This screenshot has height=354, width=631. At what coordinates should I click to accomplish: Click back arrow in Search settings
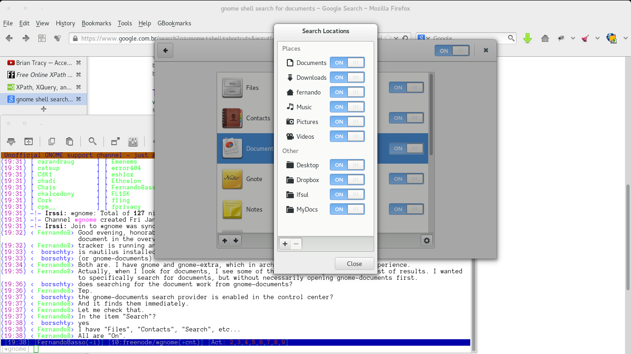[165, 51]
